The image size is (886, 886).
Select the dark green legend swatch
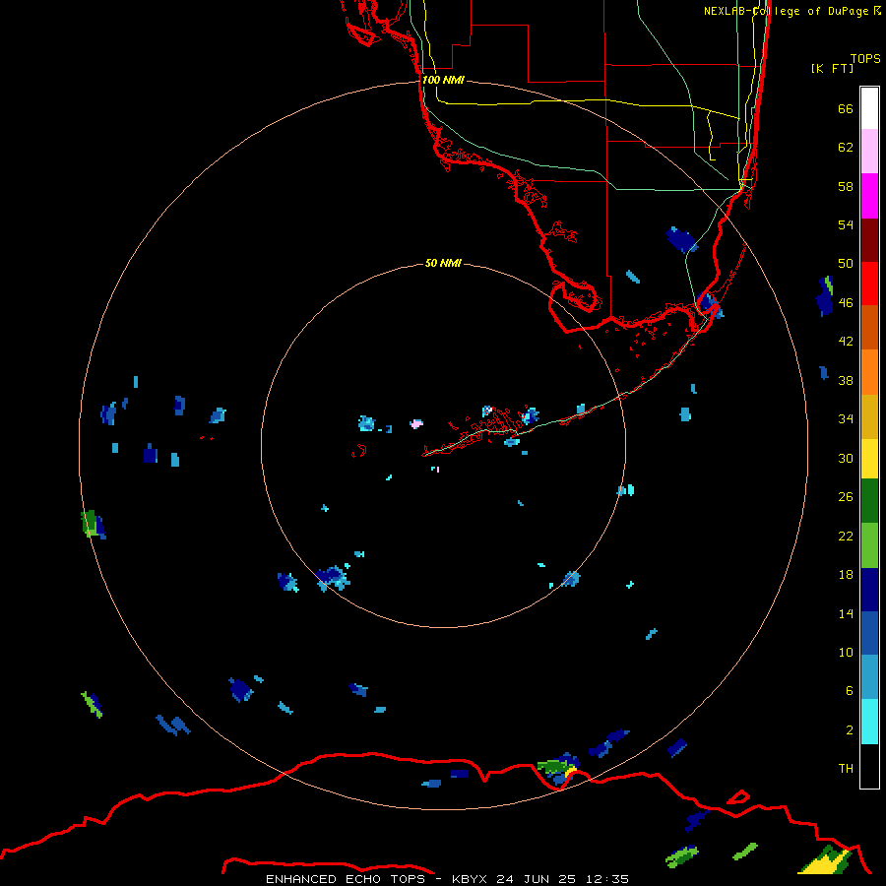(869, 501)
